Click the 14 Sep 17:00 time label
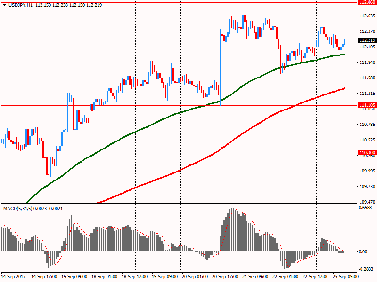 (44, 277)
